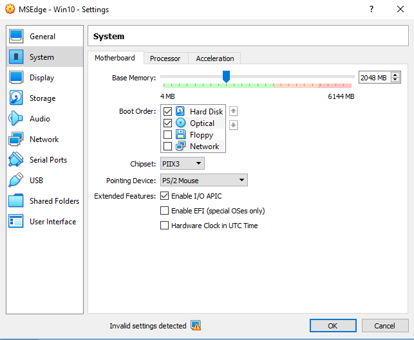
Task: Open the Pointing Device dropdown
Action: pyautogui.click(x=204, y=180)
